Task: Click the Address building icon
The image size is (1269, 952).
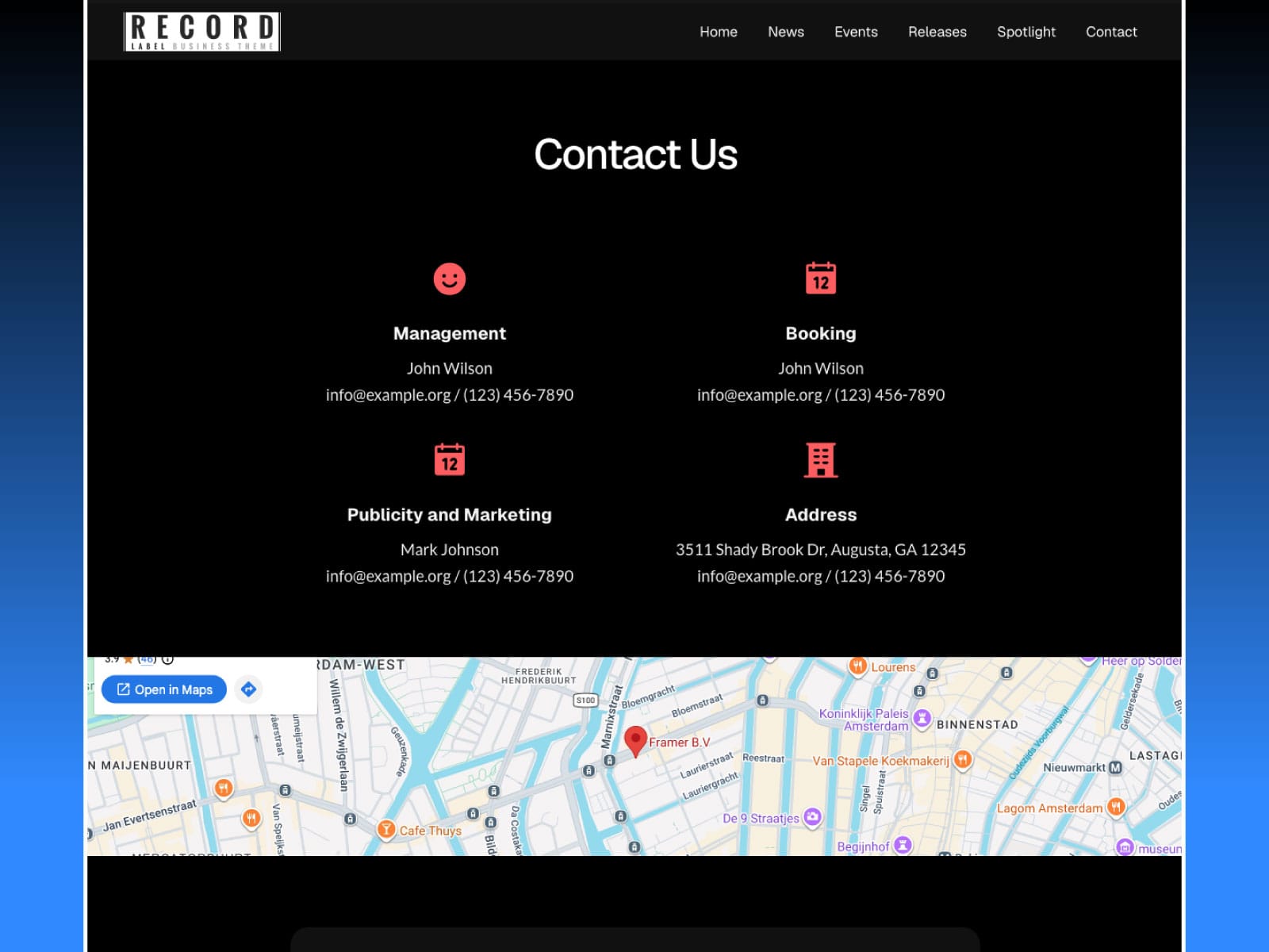Action: tap(821, 459)
